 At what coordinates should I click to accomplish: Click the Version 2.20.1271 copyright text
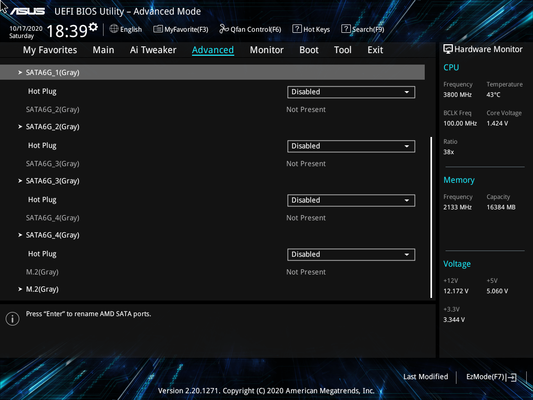coord(266,391)
